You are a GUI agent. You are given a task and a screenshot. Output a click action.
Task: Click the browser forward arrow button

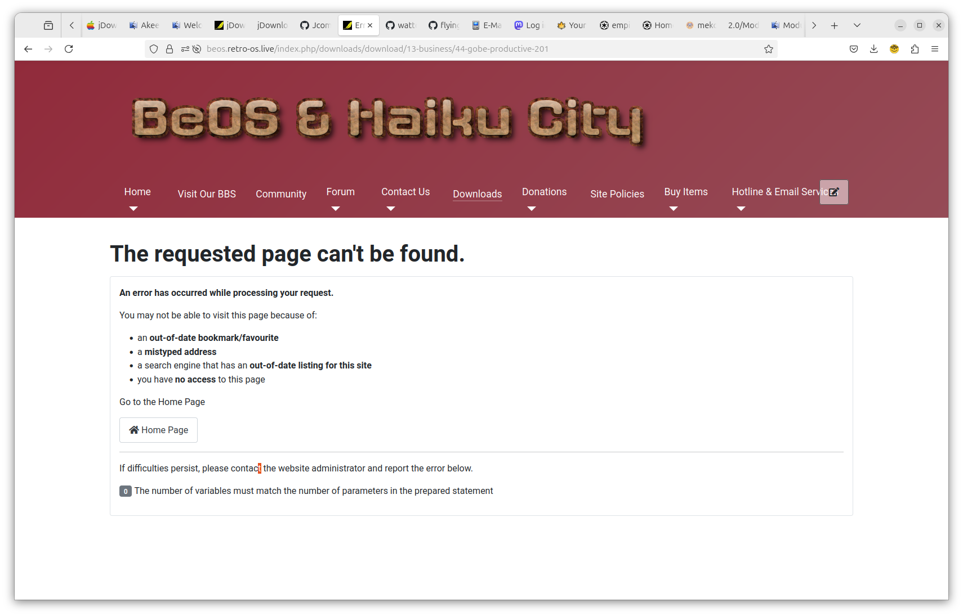tap(48, 49)
